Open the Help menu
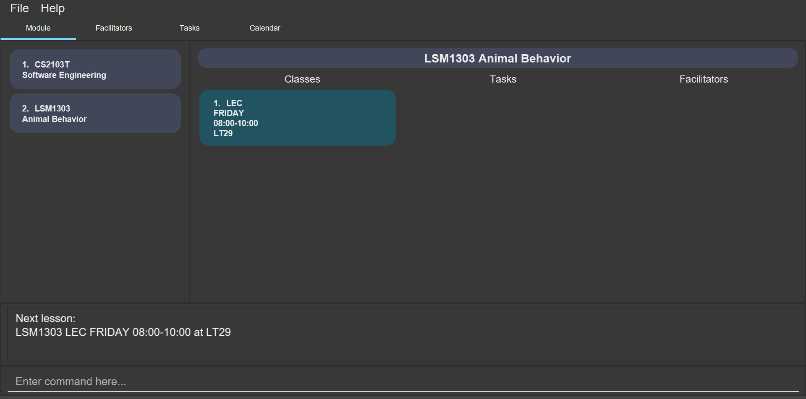Image resolution: width=806 pixels, height=399 pixels. pyautogui.click(x=52, y=8)
